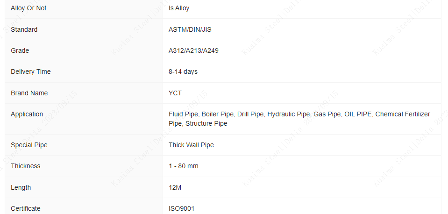Viewport: 448px width, 214px height.
Task: Select the 1 - 80 mm value
Action: tap(184, 166)
